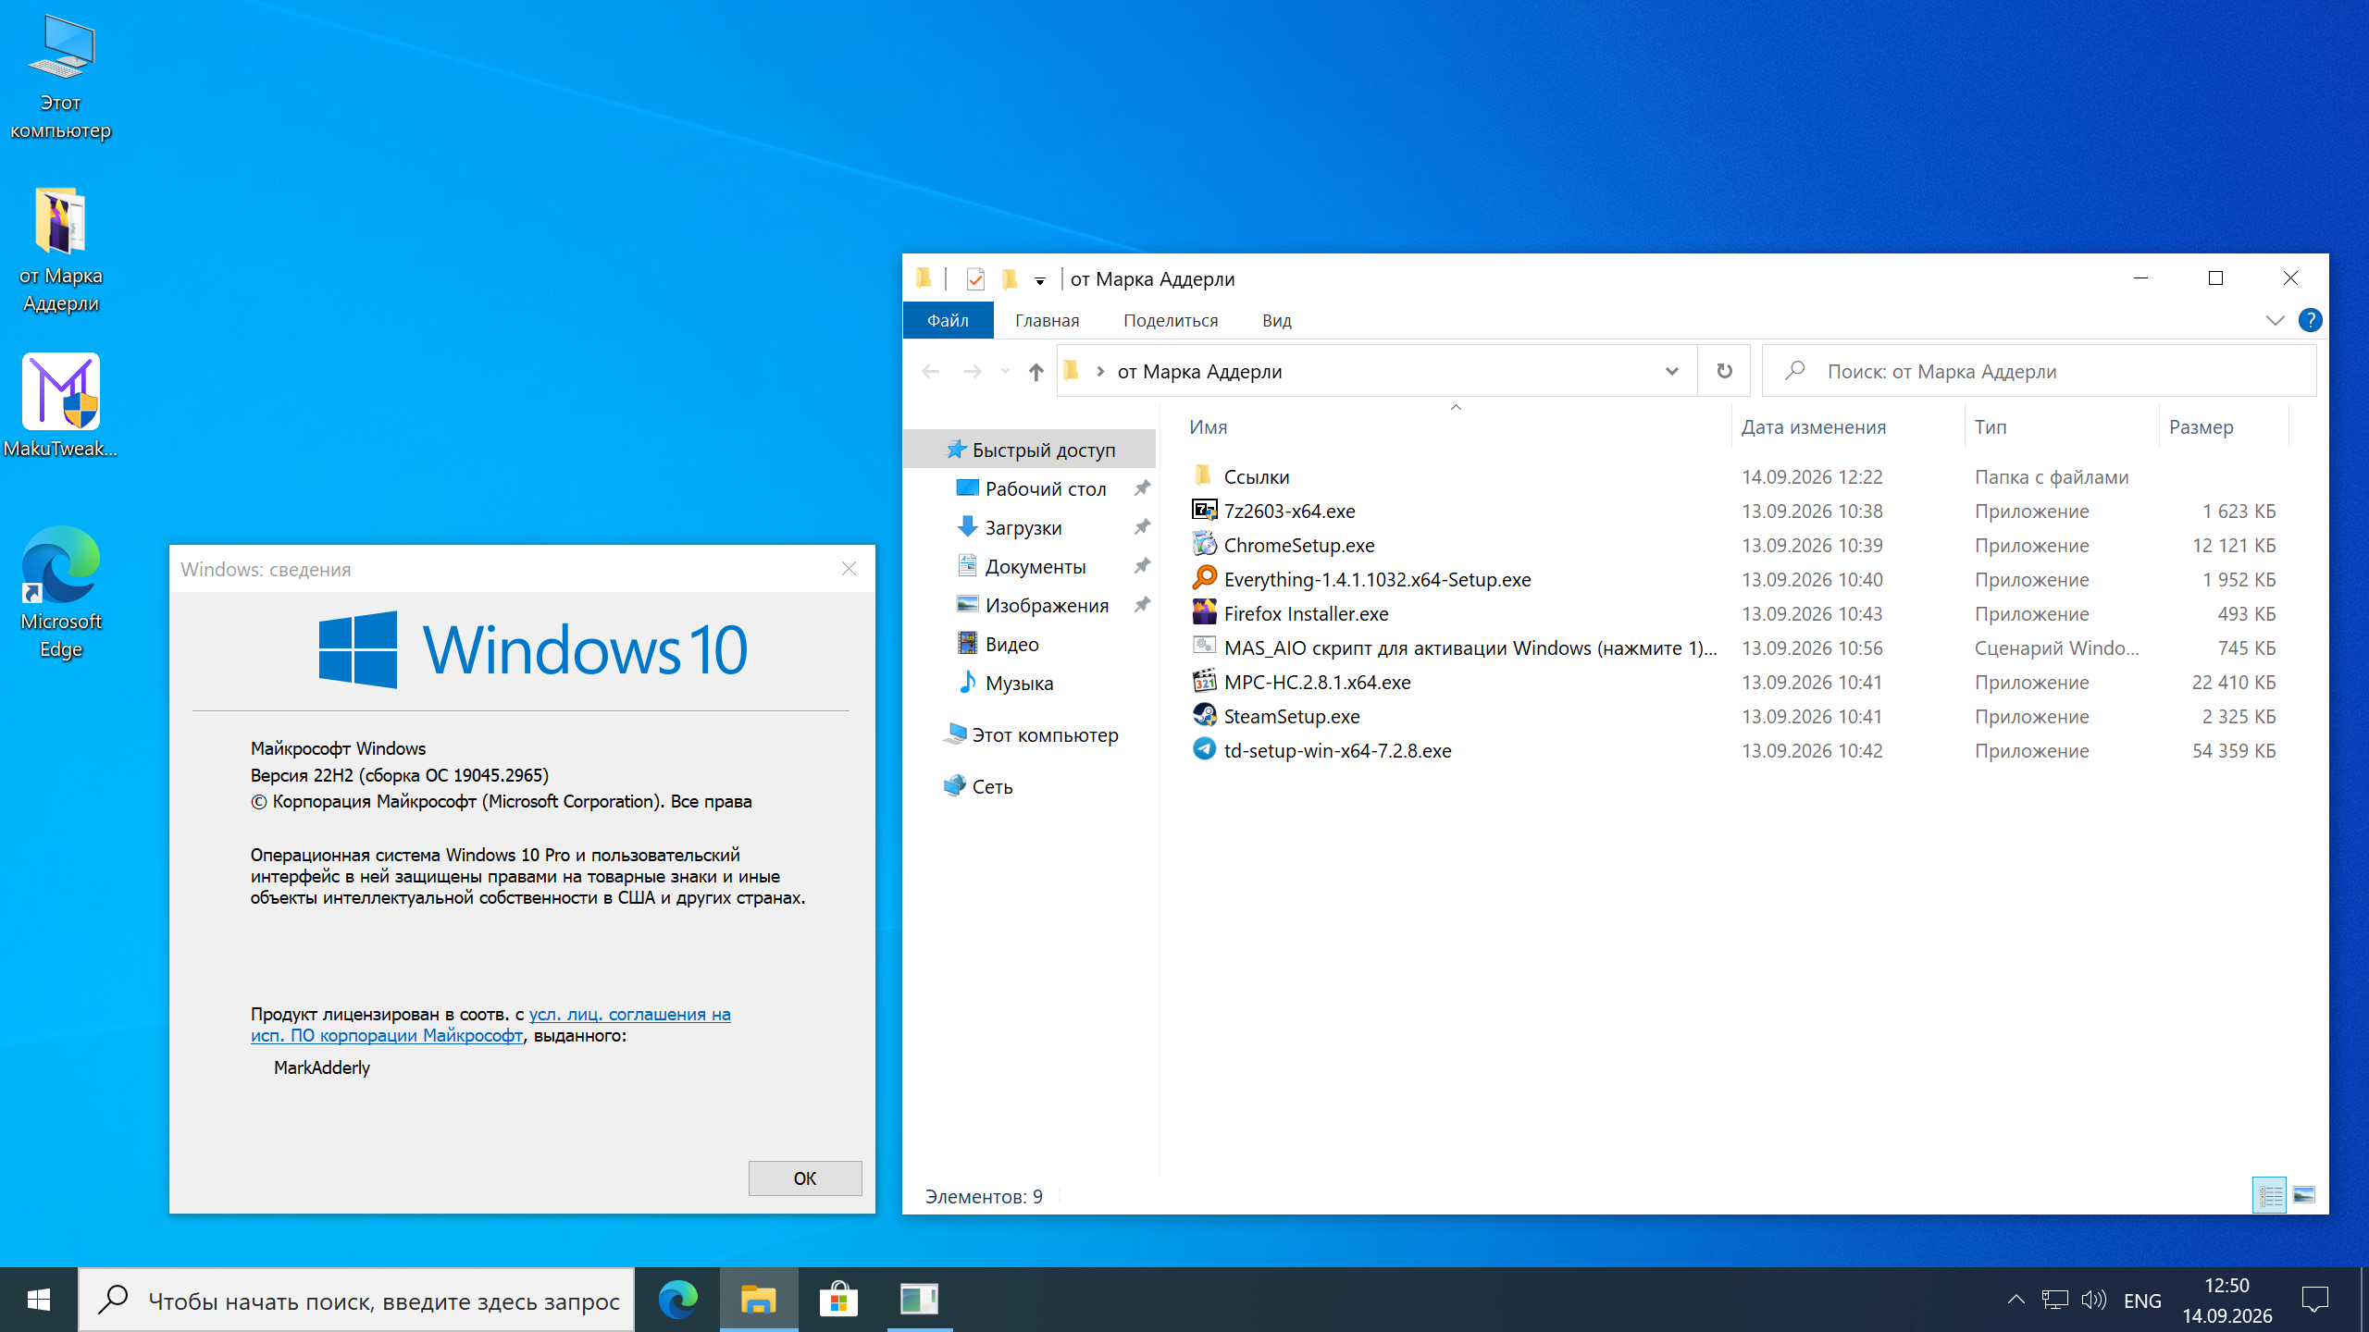
Task: Click the Explorer help question mark icon
Action: (2310, 320)
